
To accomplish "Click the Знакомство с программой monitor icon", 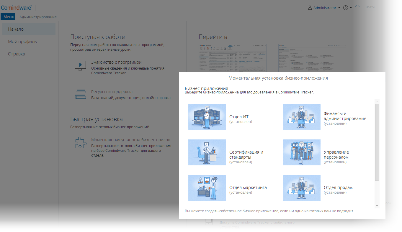I will point(80,65).
